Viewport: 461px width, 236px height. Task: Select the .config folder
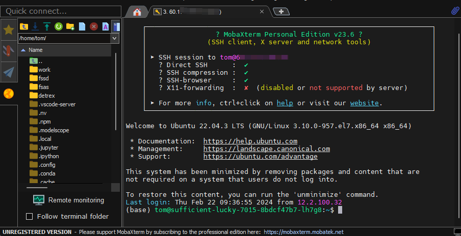tap(42, 165)
